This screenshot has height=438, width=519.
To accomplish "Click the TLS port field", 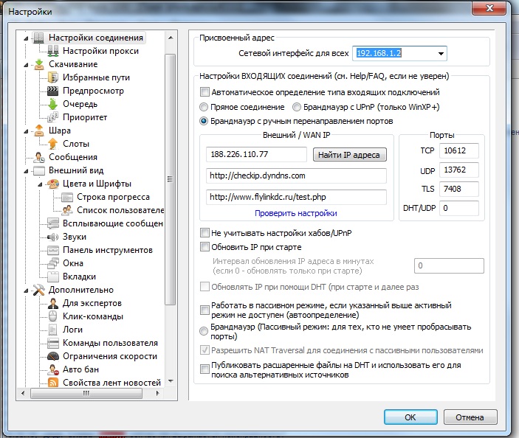I will coord(458,189).
